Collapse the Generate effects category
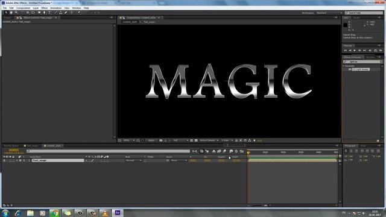Viewport: 386px width, 217px height. (x=344, y=66)
